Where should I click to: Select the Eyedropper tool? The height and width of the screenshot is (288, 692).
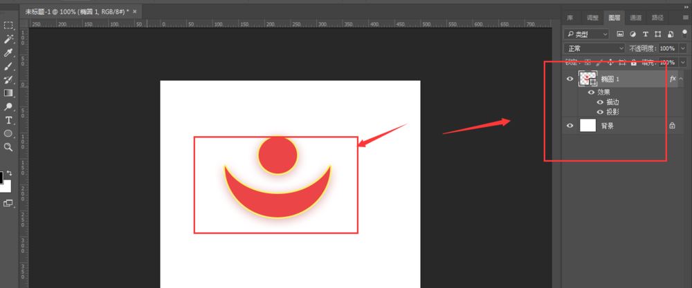[8, 53]
